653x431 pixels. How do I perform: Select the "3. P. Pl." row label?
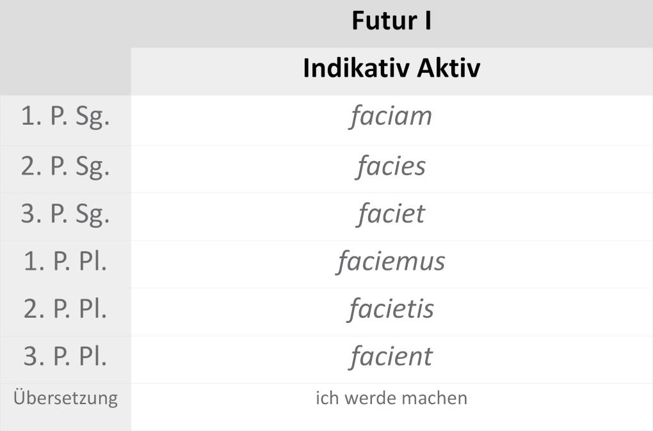(65, 356)
